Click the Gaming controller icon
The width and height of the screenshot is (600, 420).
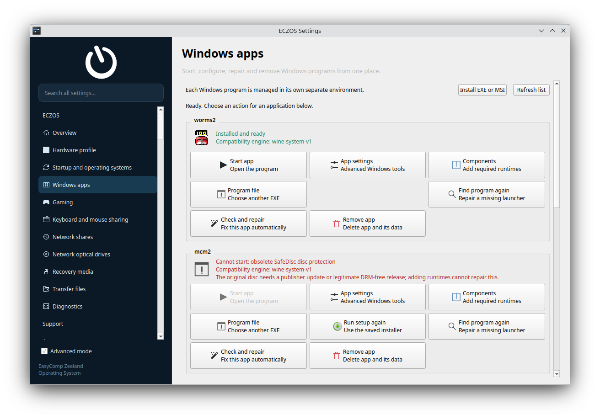(46, 202)
